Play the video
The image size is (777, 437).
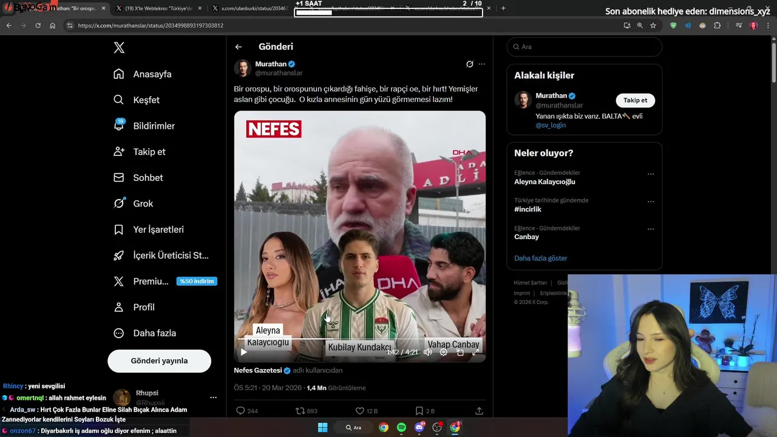243,352
